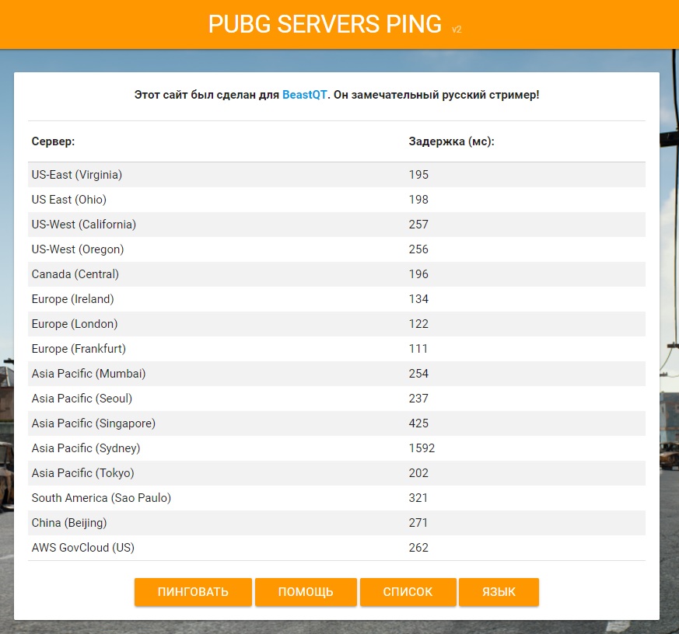The height and width of the screenshot is (634, 679).
Task: Click the v2 version label
Action: 457,30
